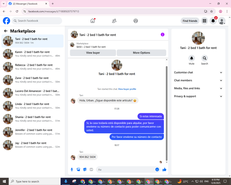Send a thumbs-up like
The height and width of the screenshot is (185, 231).
tap(164, 170)
